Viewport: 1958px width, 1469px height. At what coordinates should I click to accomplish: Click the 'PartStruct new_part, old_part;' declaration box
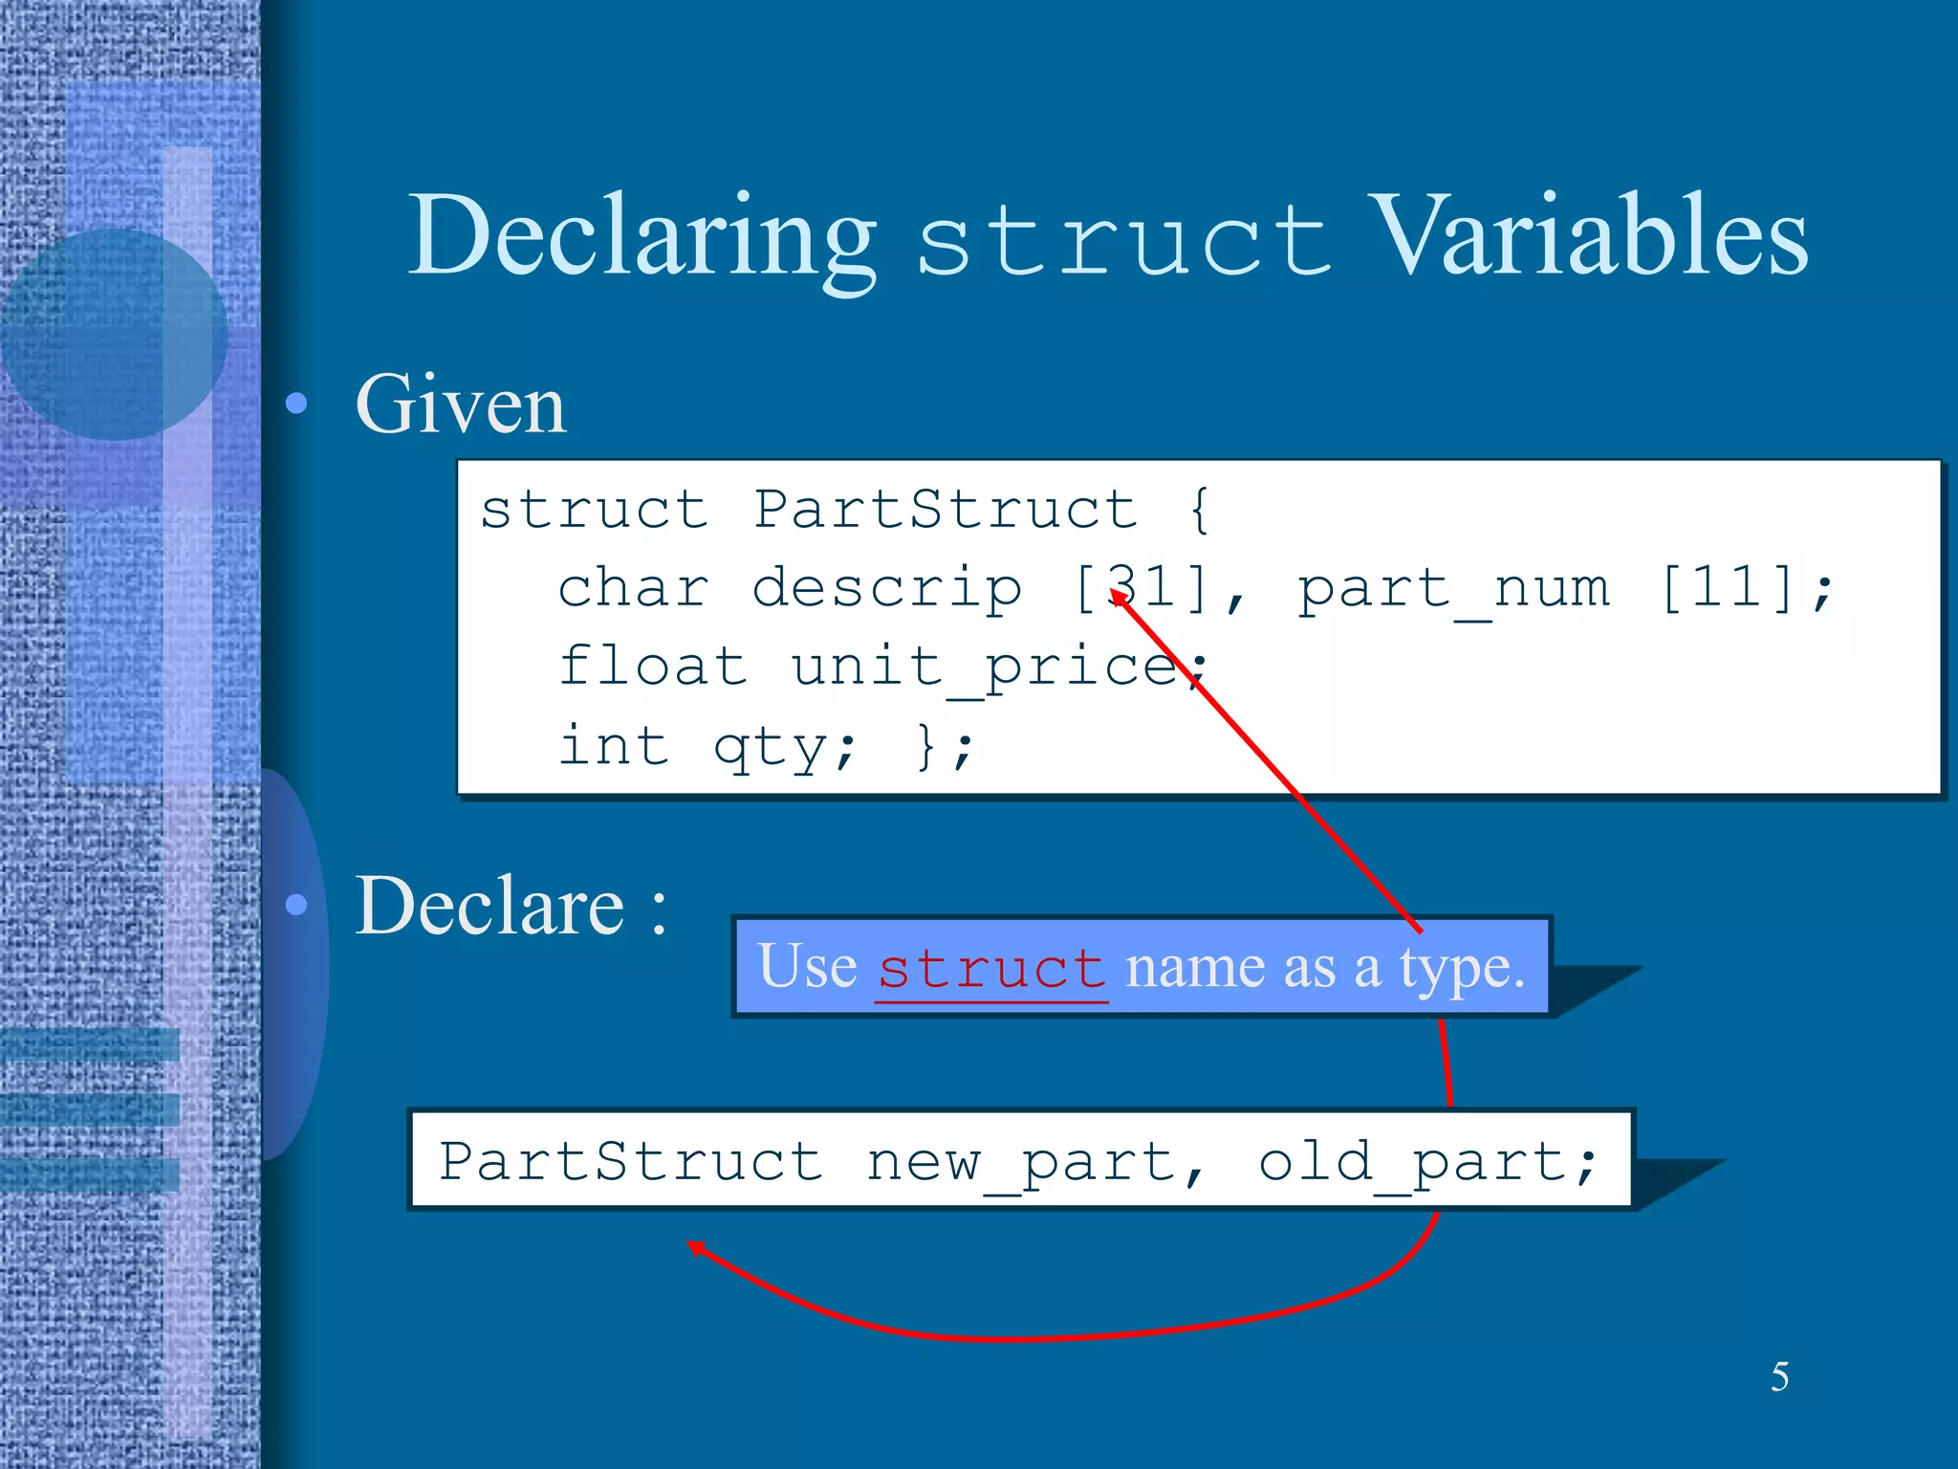pyautogui.click(x=1020, y=1160)
